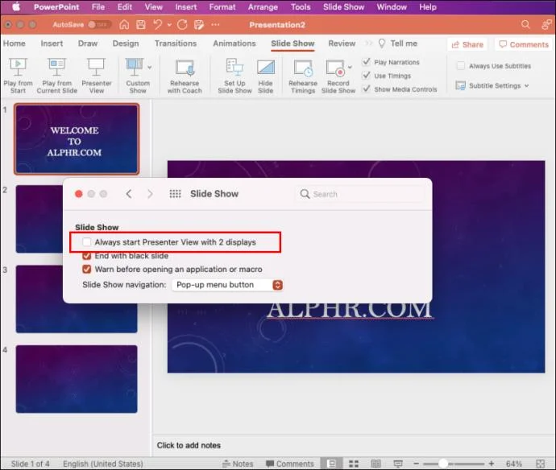Viewport: 556px width, 470px height.
Task: Expand Subtitle Settings dropdown
Action: (526, 86)
